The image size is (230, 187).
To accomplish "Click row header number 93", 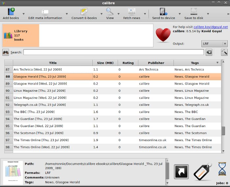I will pyautogui.click(x=9, y=112).
